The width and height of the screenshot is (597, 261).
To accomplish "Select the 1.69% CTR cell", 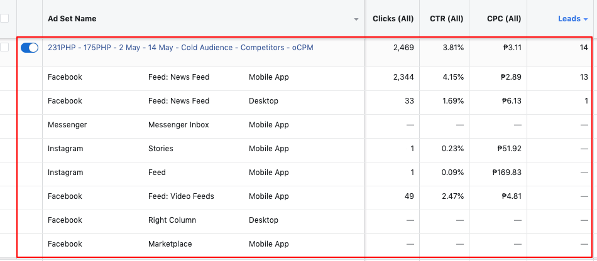I will (452, 101).
